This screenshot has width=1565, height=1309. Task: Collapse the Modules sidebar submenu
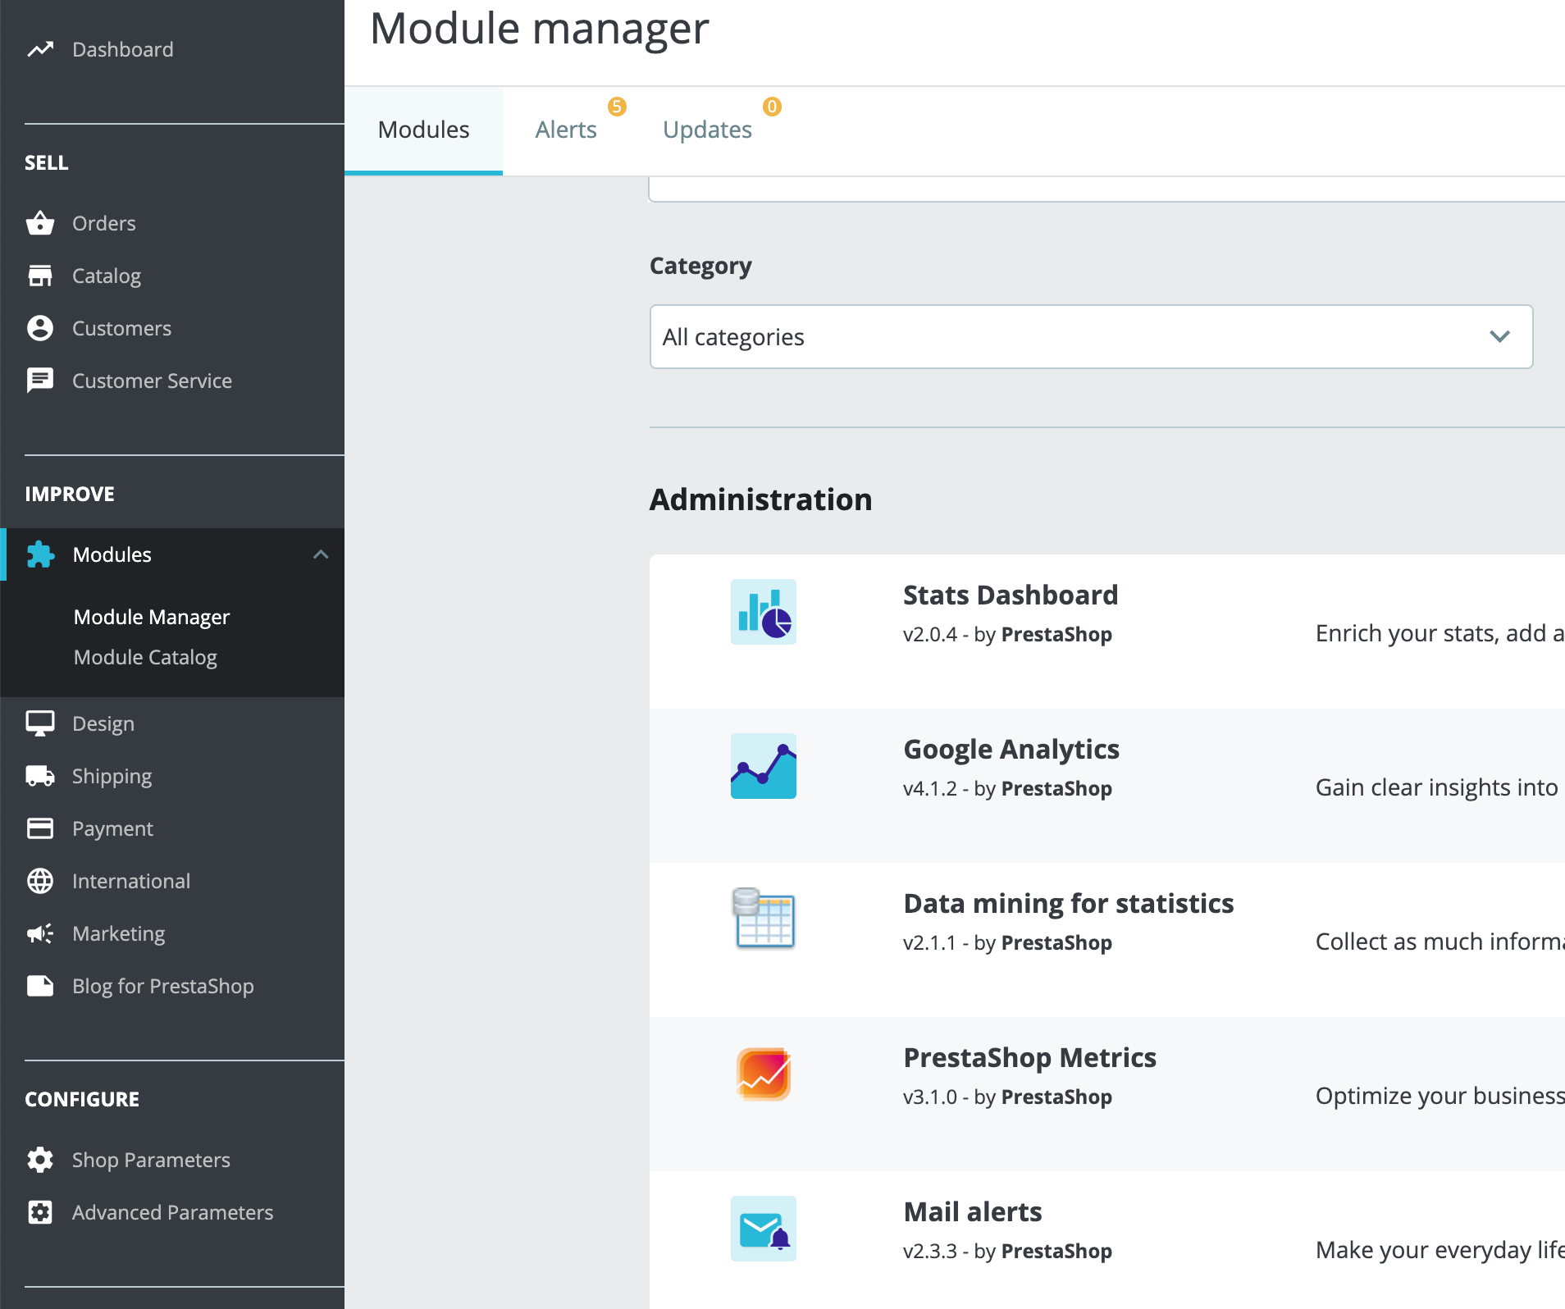[x=321, y=554]
